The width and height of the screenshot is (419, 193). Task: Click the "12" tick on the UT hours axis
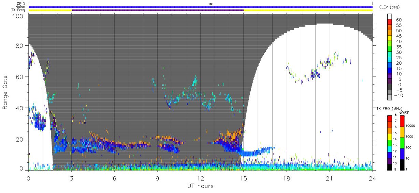coord(201,178)
